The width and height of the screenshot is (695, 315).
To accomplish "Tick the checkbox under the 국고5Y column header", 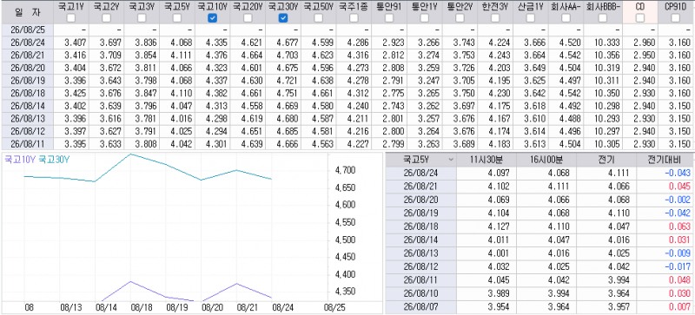I will pyautogui.click(x=177, y=18).
